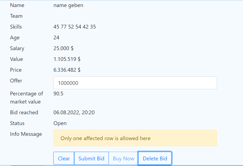The height and width of the screenshot is (166, 243).
Task: Click the Age value 24
Action: point(56,37)
